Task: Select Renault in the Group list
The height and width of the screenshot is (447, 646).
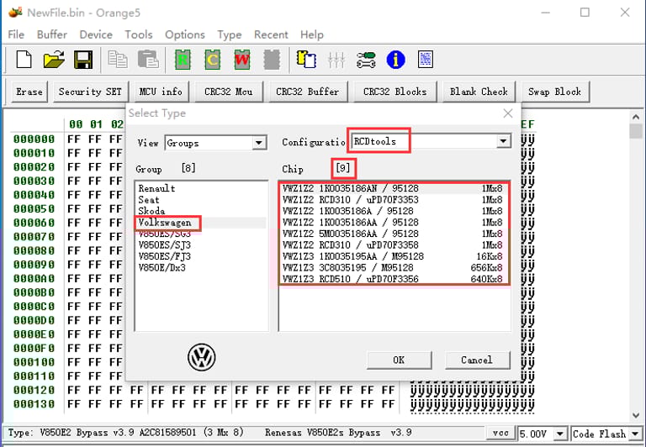Action: pos(156,188)
